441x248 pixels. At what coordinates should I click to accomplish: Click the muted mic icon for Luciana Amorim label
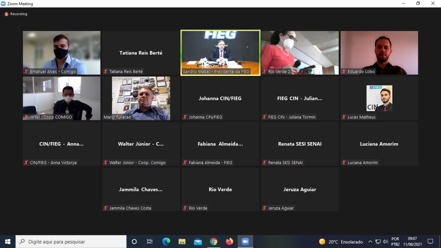[x=344, y=162]
